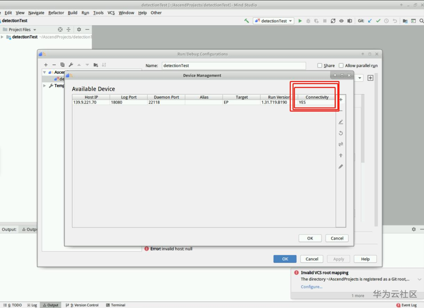Viewport: 424px width, 308px height.
Task: Open the Version Control tool window tab
Action: (x=82, y=305)
